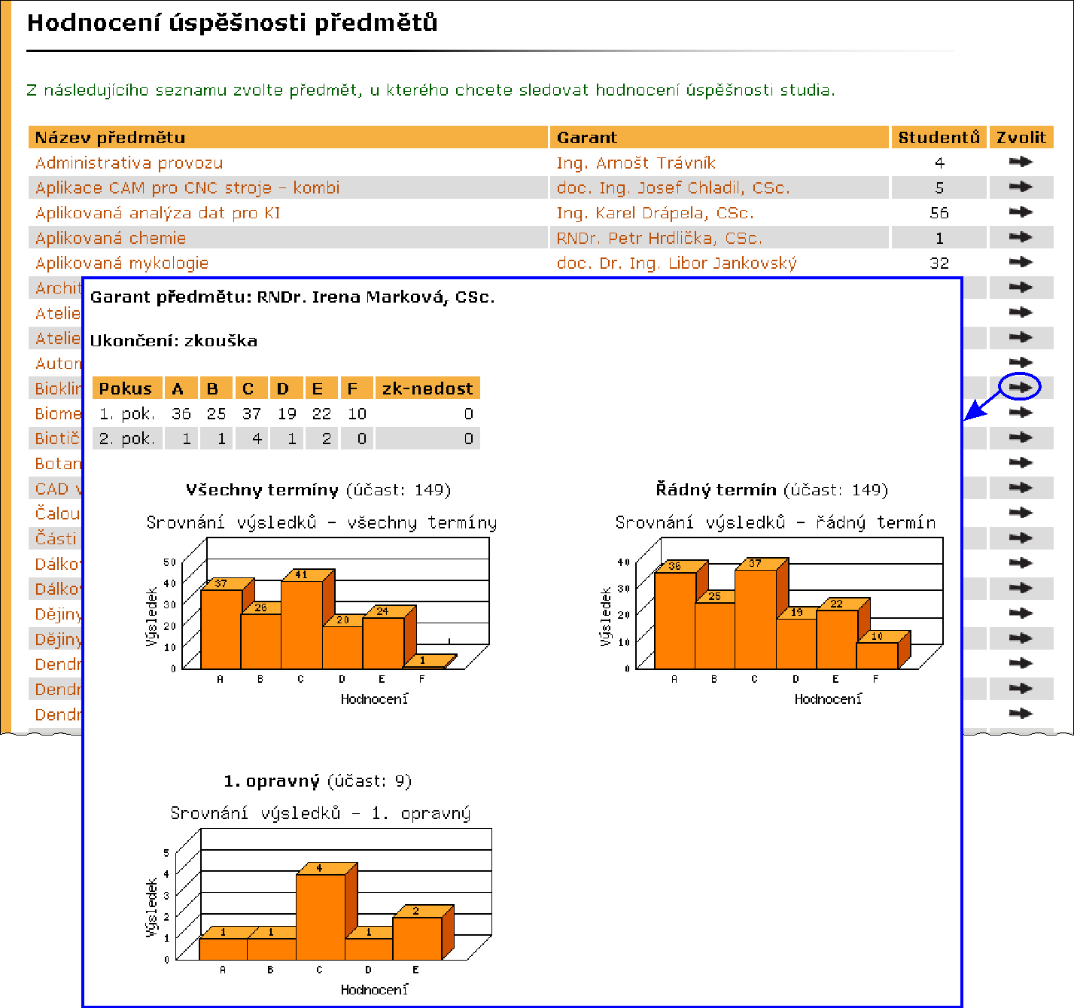
Task: Choose arrow for Aplikovaná analýza dat pro KI
Action: pos(1021,212)
